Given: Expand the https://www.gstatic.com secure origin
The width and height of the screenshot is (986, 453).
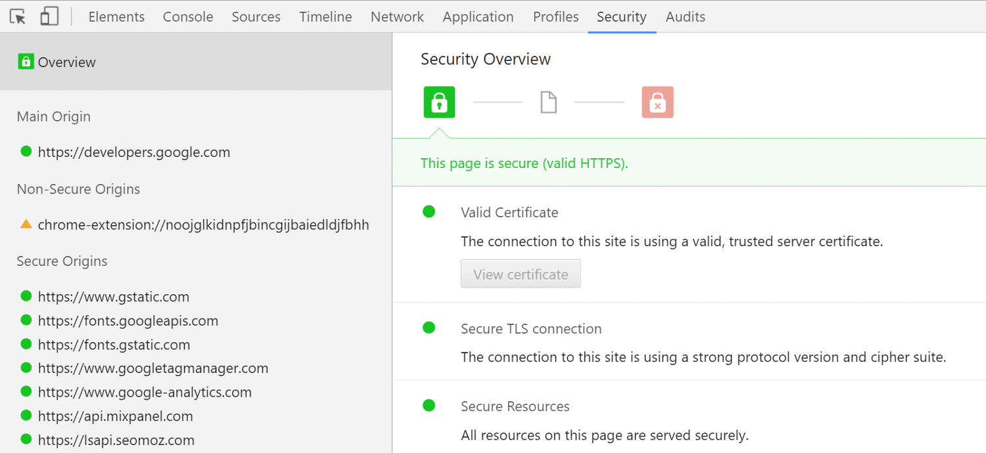Looking at the screenshot, I should pos(113,296).
